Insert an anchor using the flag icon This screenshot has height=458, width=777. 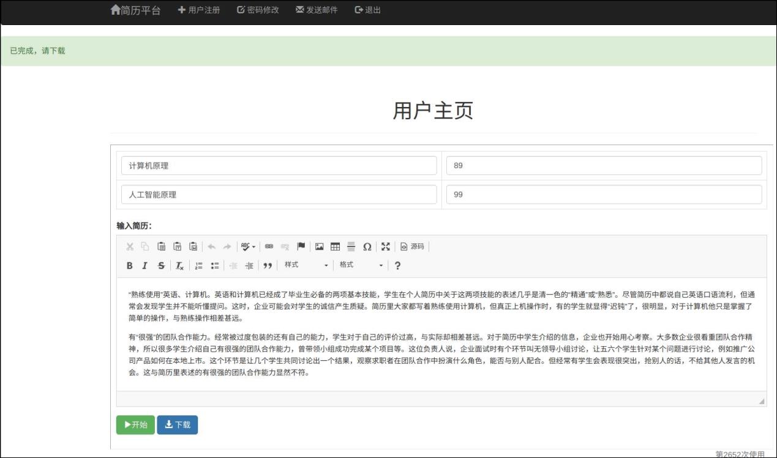301,246
